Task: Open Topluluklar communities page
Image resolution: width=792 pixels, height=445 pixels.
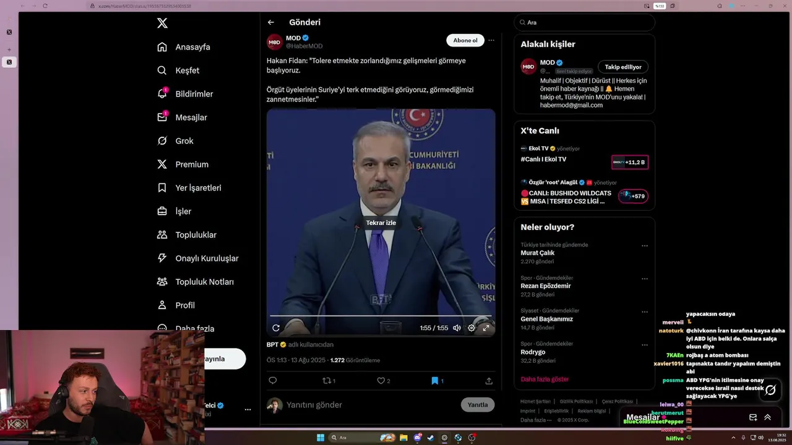Action: point(186,235)
